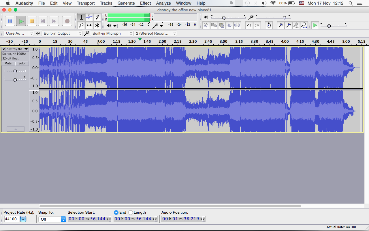Select the Length radio button
The height and width of the screenshot is (231, 369).
(131, 212)
